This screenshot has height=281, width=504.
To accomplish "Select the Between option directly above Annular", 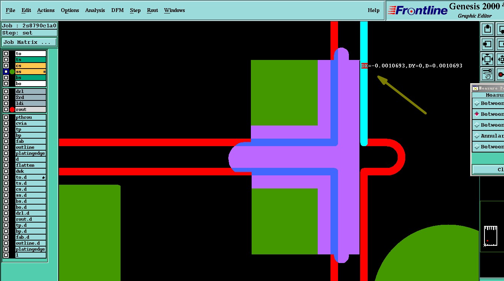I will point(488,125).
